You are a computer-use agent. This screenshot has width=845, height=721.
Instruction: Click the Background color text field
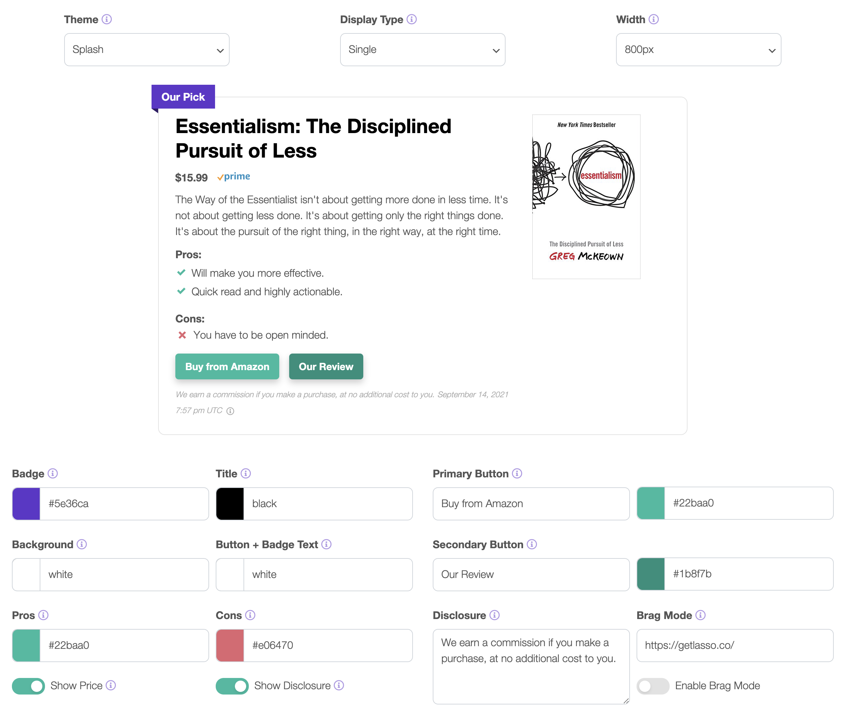coord(124,574)
